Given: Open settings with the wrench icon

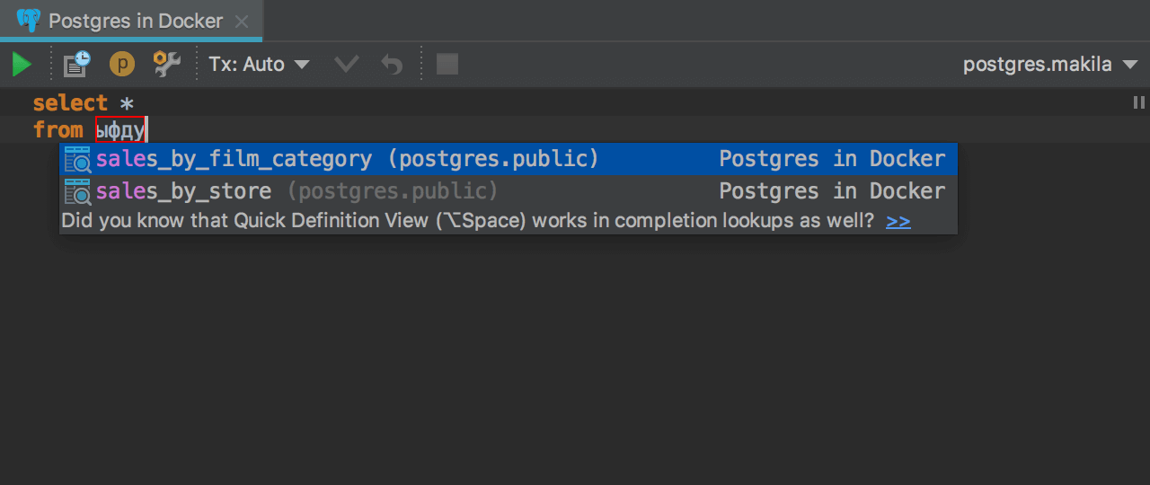Looking at the screenshot, I should point(167,65).
